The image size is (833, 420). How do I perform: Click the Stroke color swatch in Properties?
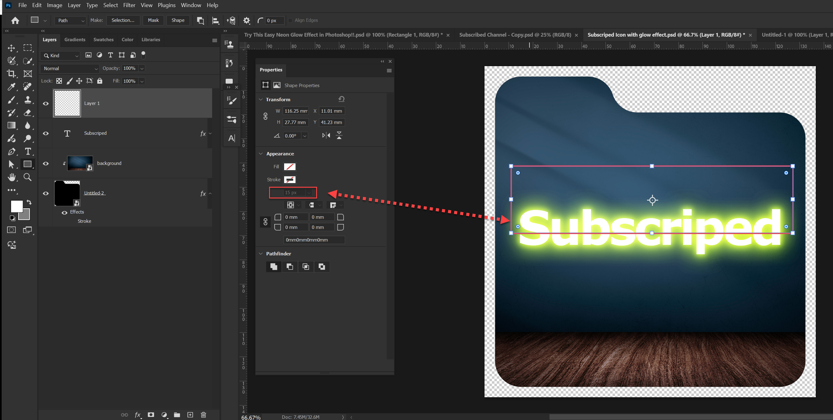click(289, 179)
